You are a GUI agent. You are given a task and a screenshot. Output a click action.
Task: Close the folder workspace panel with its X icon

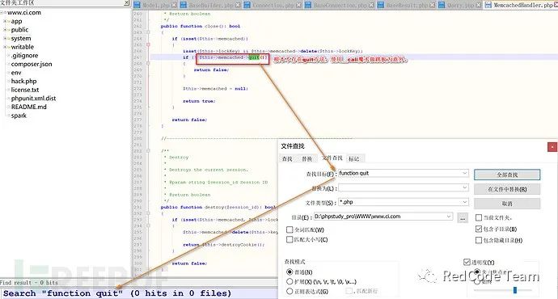(126, 2)
